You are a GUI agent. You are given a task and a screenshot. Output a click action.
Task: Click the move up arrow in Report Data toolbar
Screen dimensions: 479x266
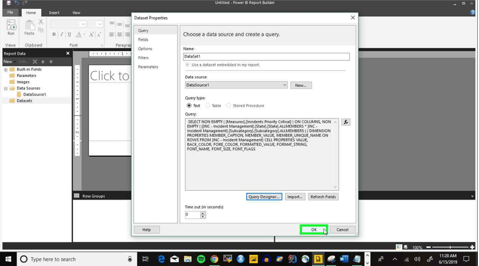[x=43, y=62]
